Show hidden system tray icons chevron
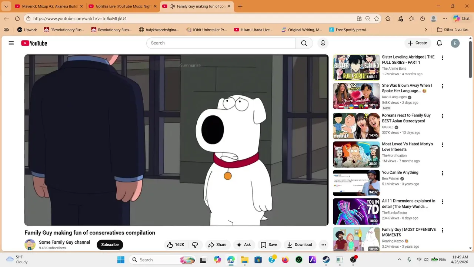 pyautogui.click(x=399, y=260)
